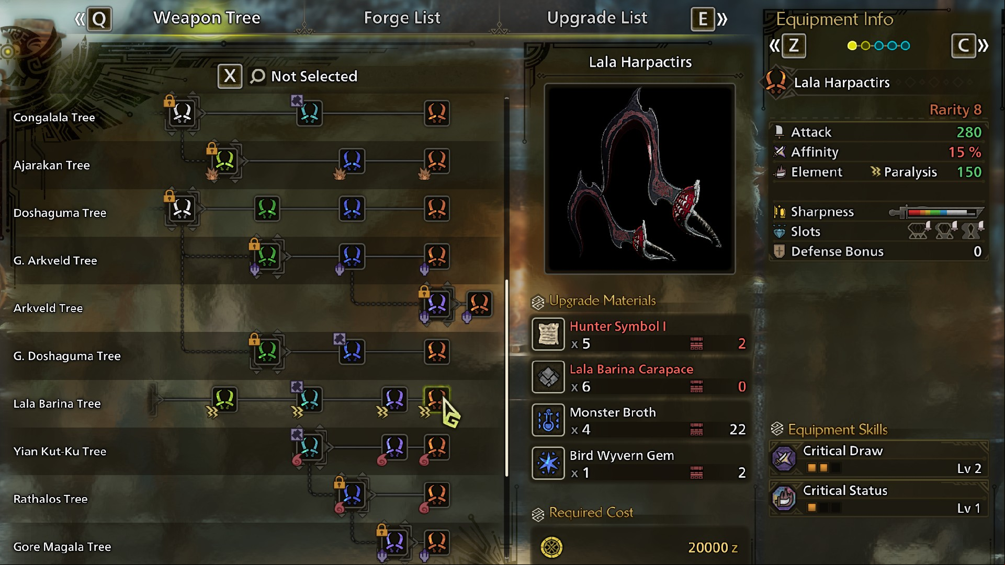
Task: Select the locked white Doshaguma Tree starting node
Action: 182,209
